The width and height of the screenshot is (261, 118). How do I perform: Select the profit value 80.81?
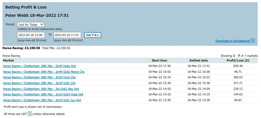tap(238, 100)
